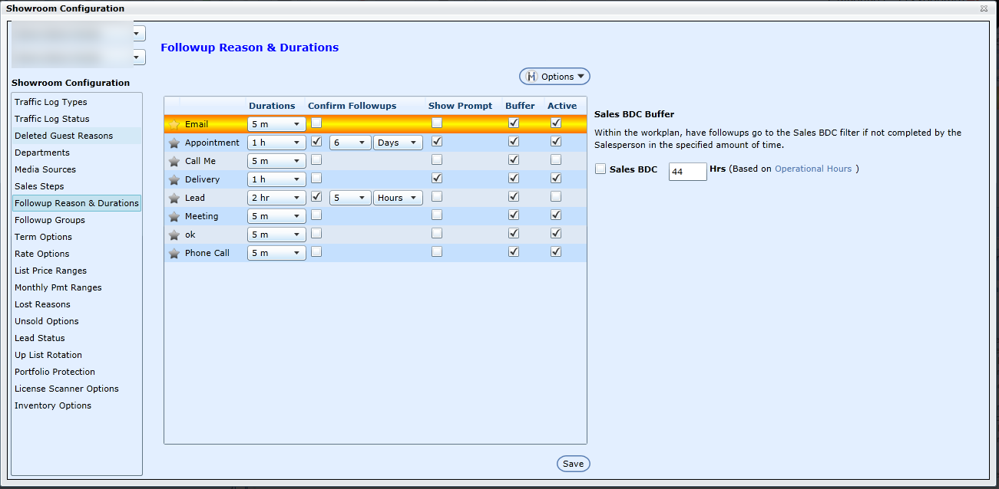Click the star icon beside Appointment
This screenshot has height=489, width=999.
(174, 143)
